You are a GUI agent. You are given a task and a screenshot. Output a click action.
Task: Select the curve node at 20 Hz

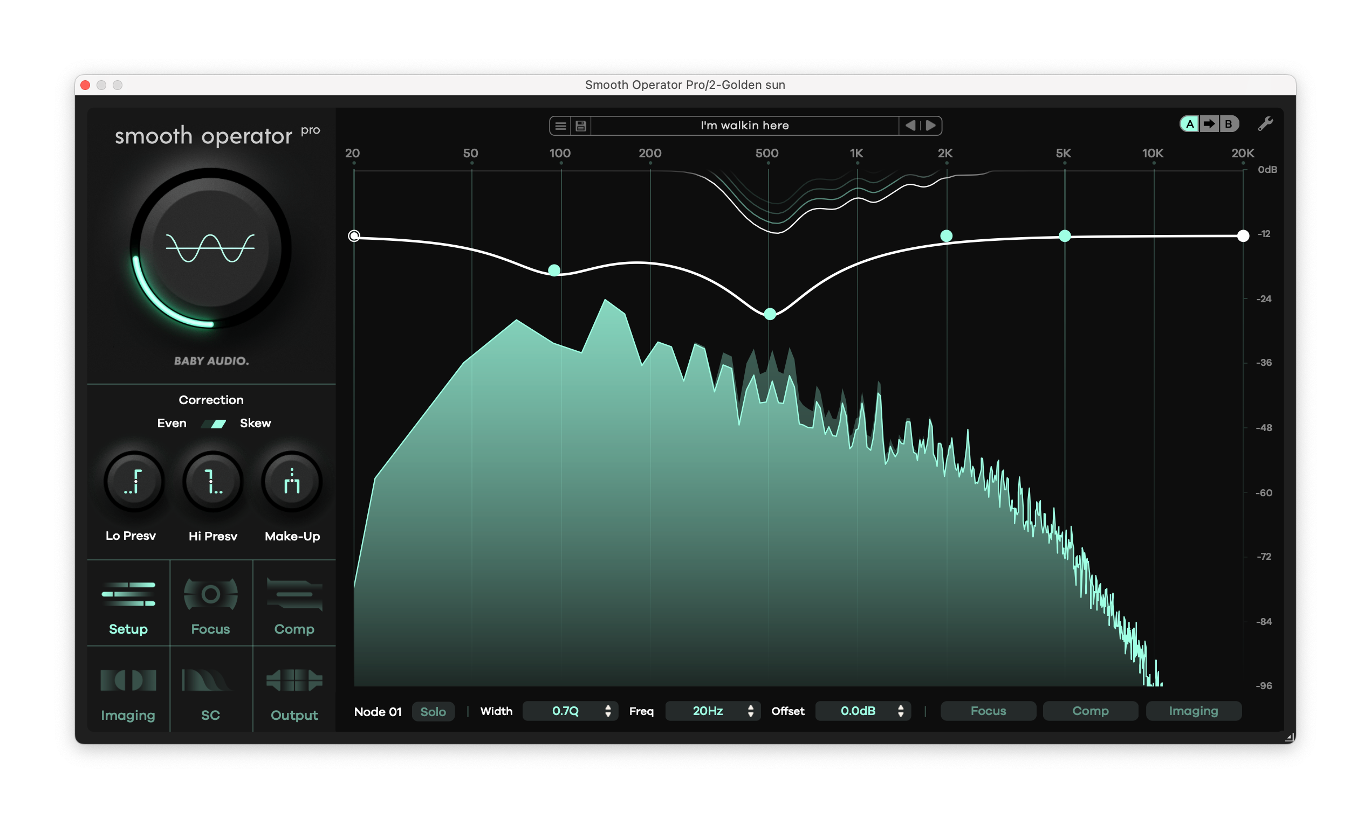pyautogui.click(x=354, y=236)
